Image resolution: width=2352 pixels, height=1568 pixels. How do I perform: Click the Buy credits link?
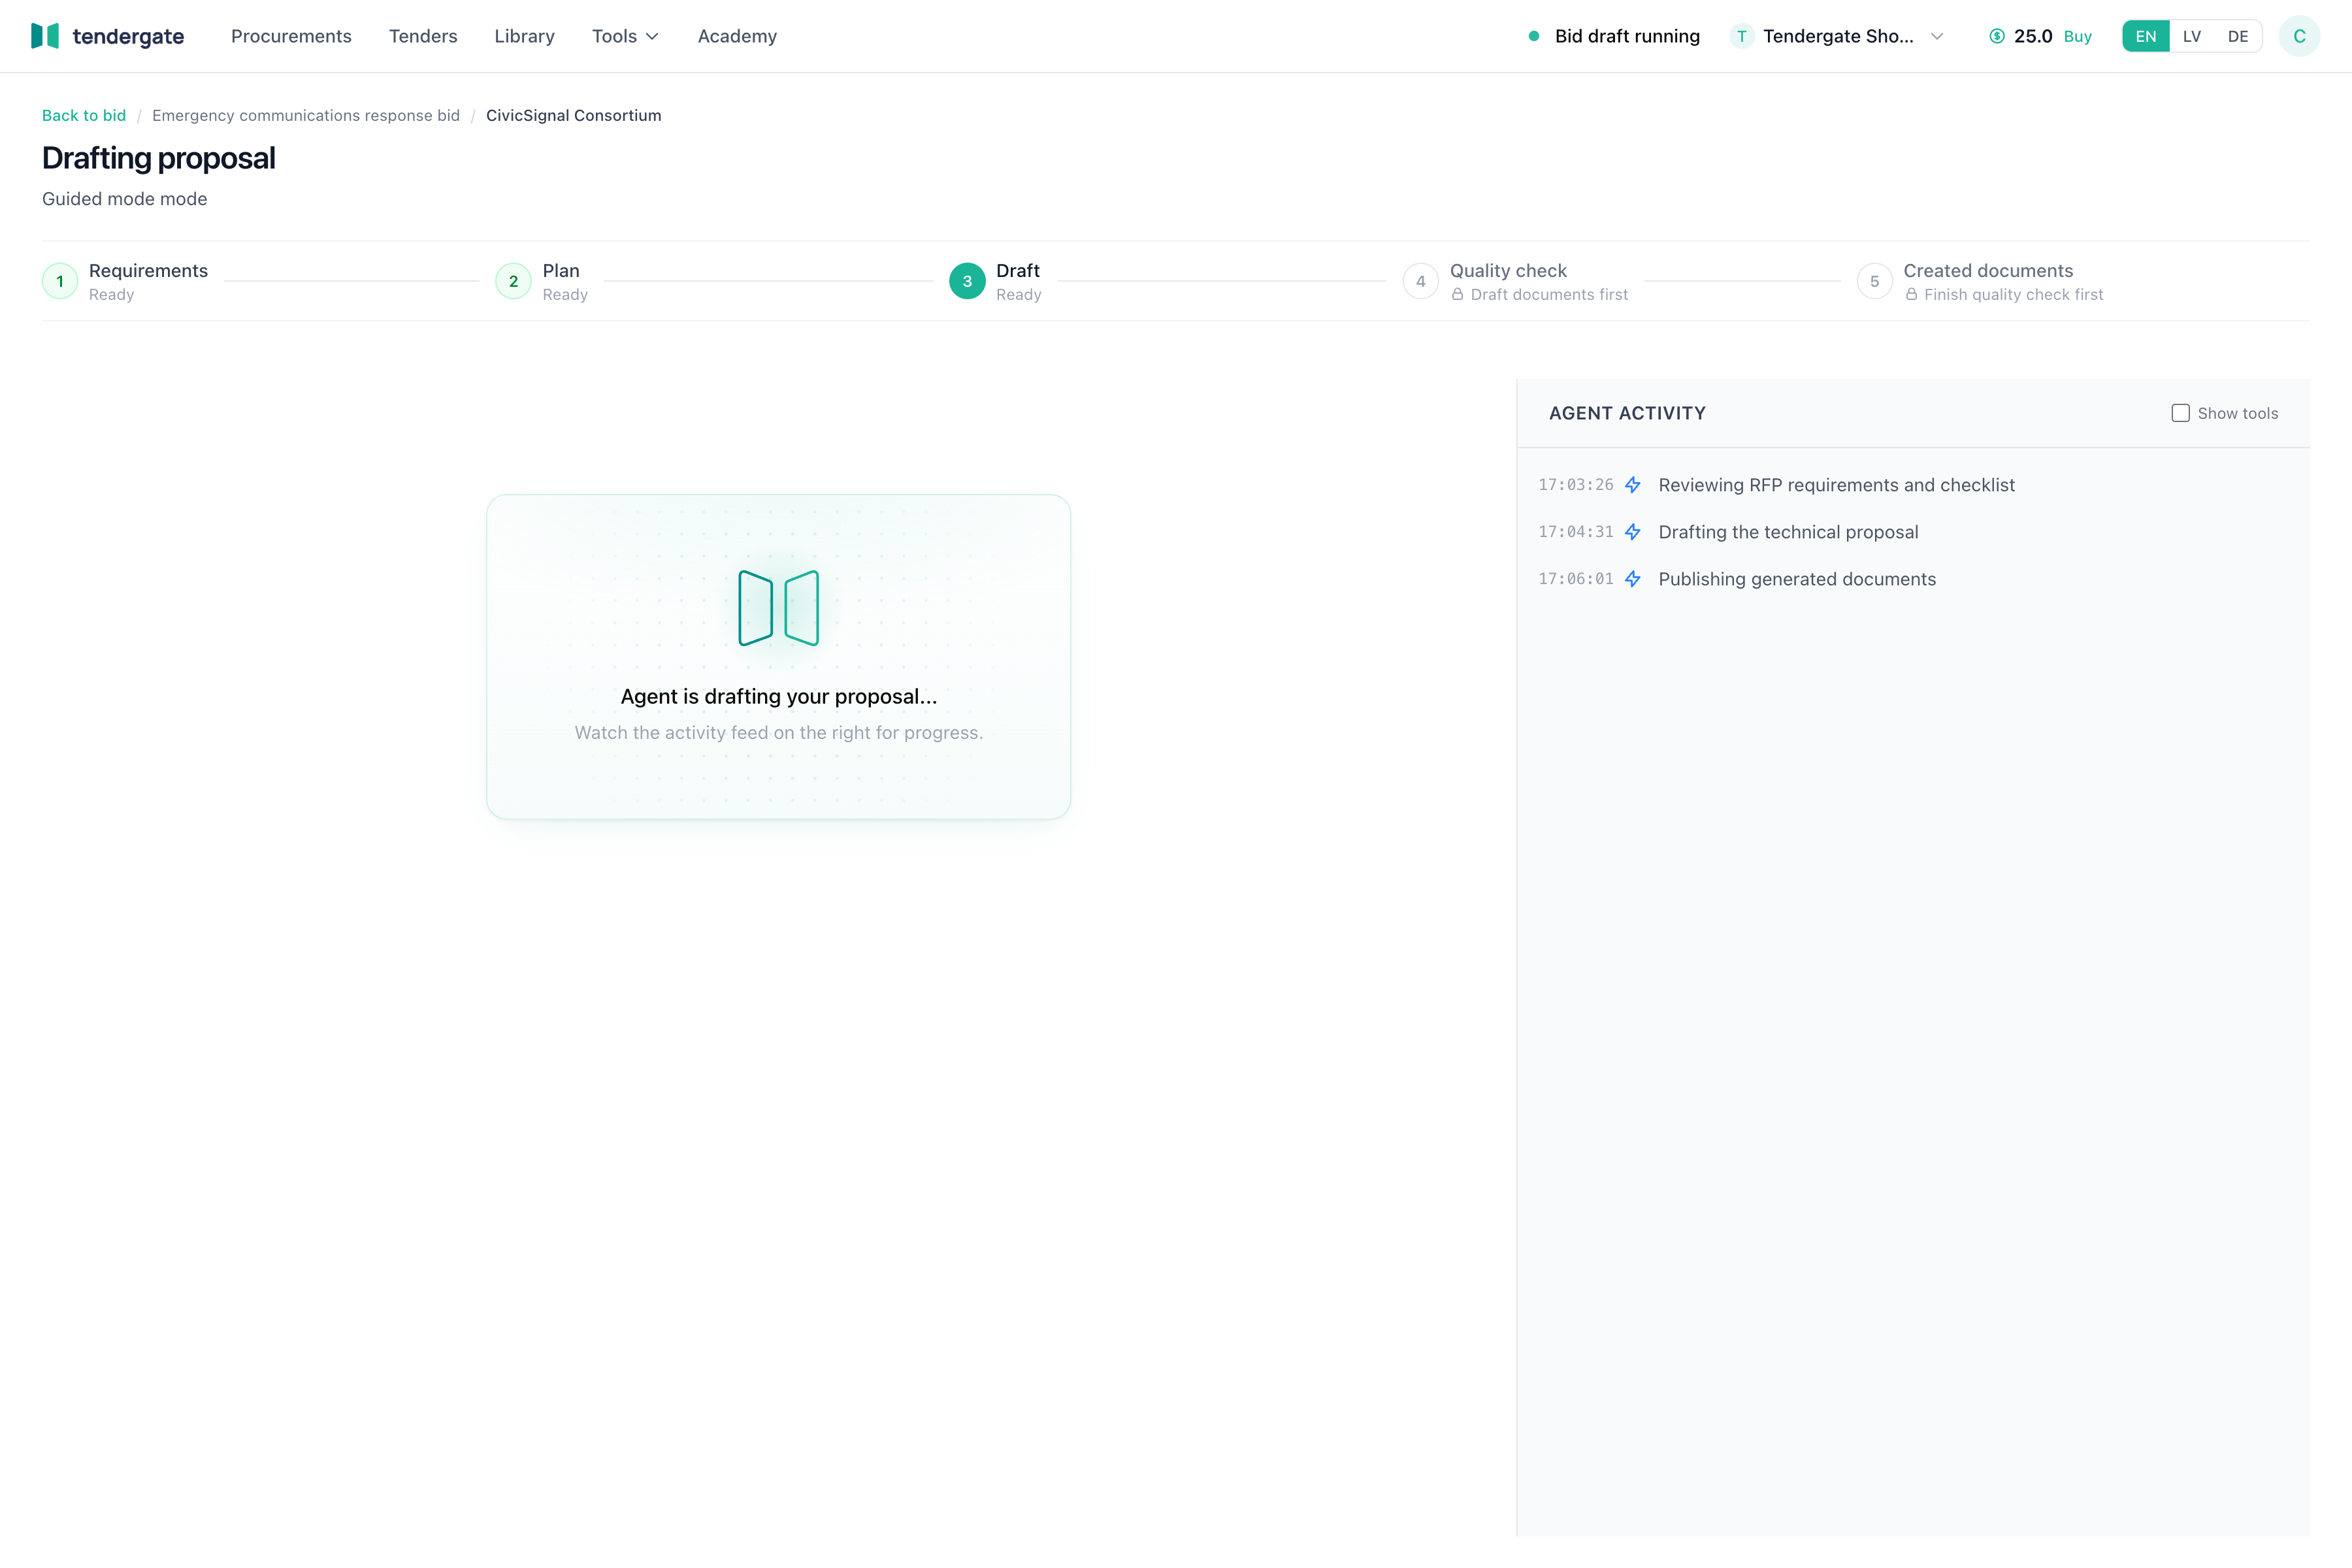click(x=2078, y=36)
